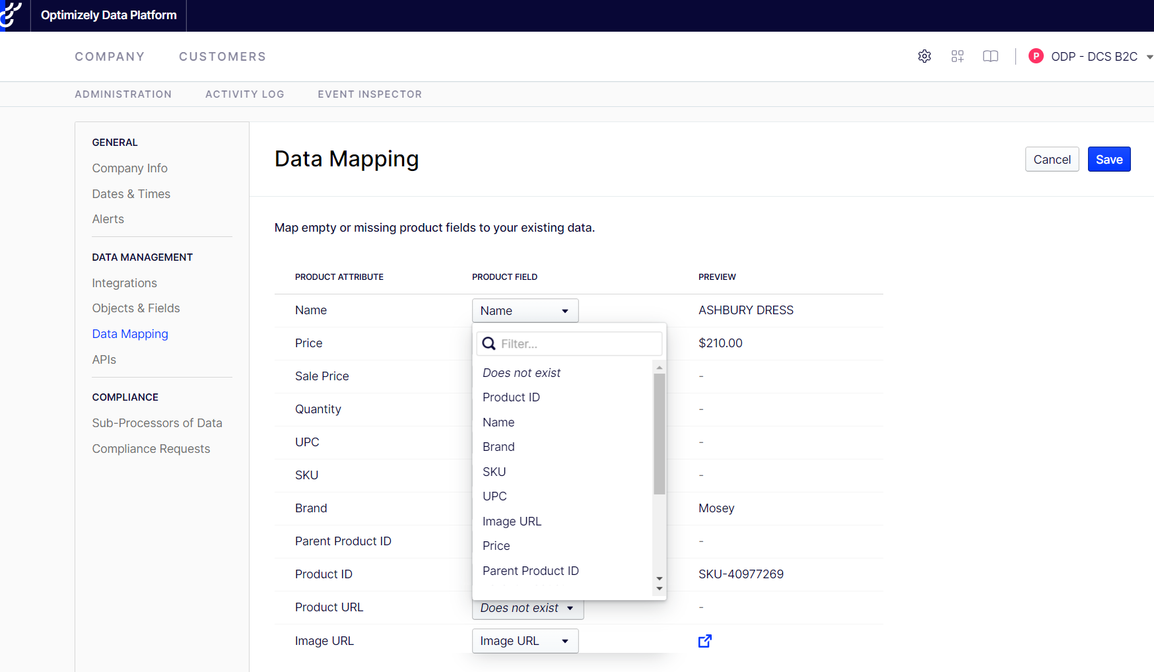Click the ODP account avatar icon
Image resolution: width=1154 pixels, height=672 pixels.
click(1036, 57)
